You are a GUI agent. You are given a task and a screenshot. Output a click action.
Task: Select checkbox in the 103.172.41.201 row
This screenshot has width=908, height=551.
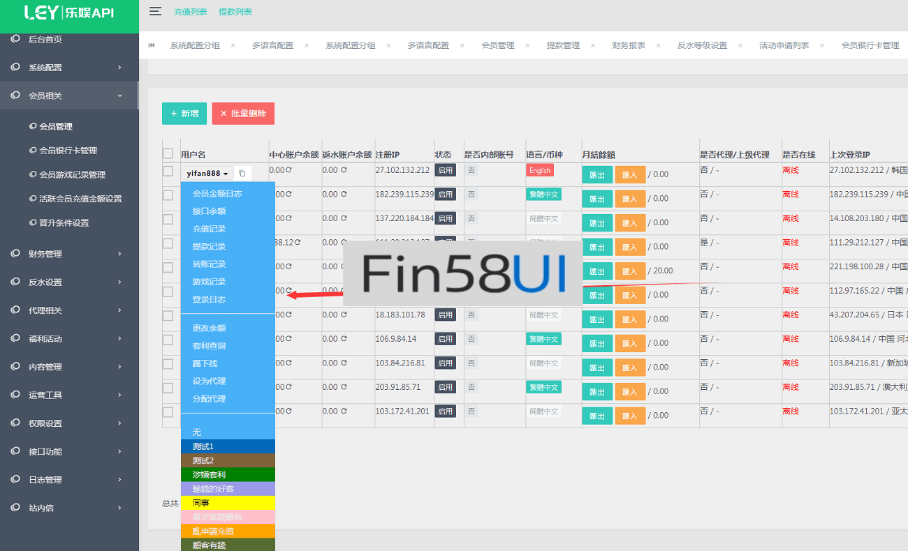click(168, 412)
